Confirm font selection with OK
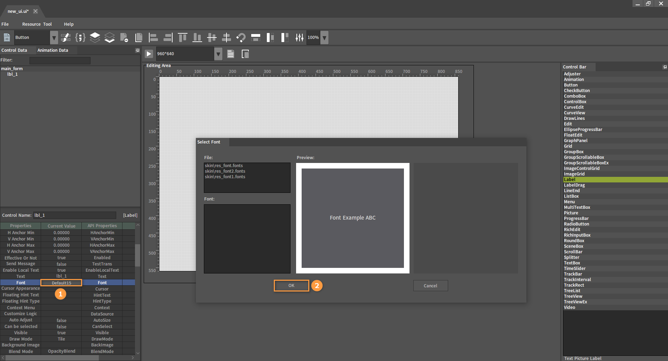 pos(292,286)
